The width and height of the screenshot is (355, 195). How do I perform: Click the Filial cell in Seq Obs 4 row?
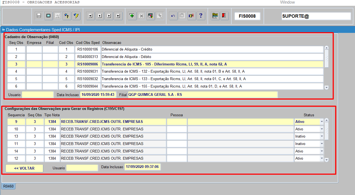(50, 72)
